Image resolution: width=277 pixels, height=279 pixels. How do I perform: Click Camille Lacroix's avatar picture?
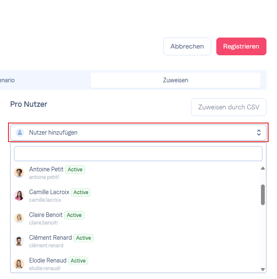tap(19, 195)
